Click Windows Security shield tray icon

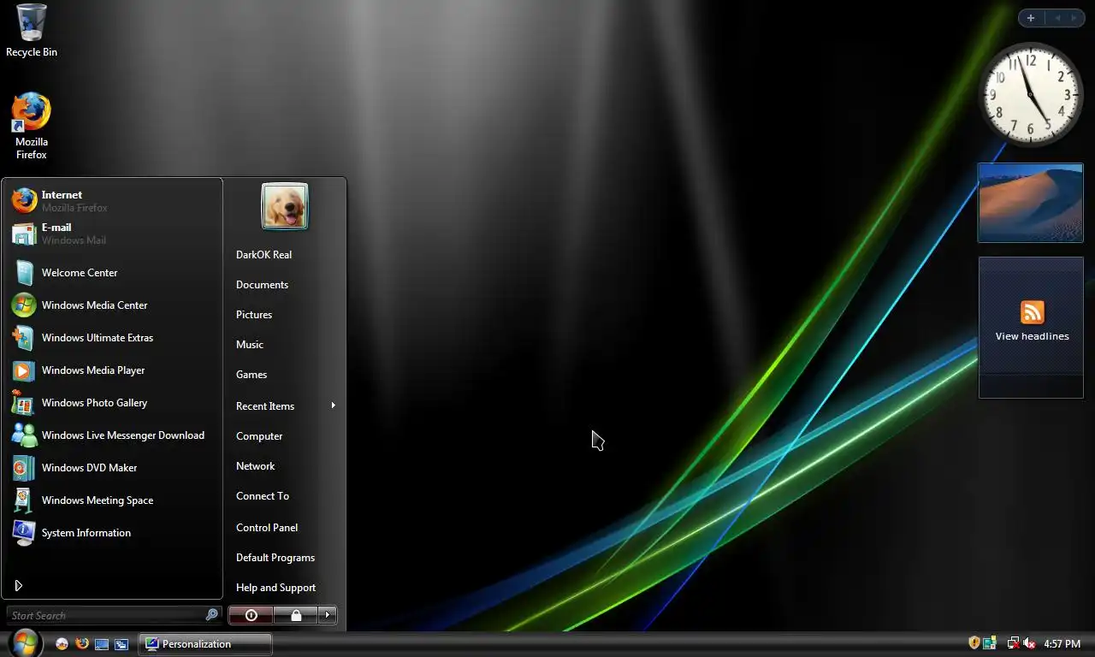point(974,643)
